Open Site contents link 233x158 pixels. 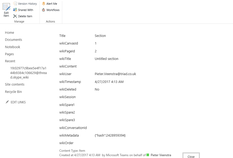click(x=15, y=84)
